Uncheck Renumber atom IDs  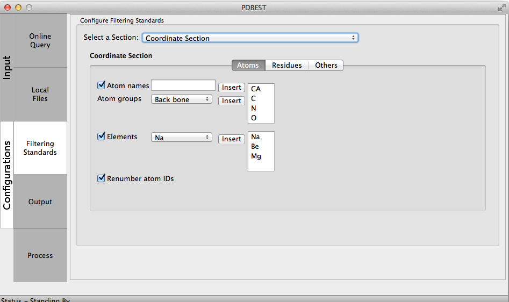point(101,178)
